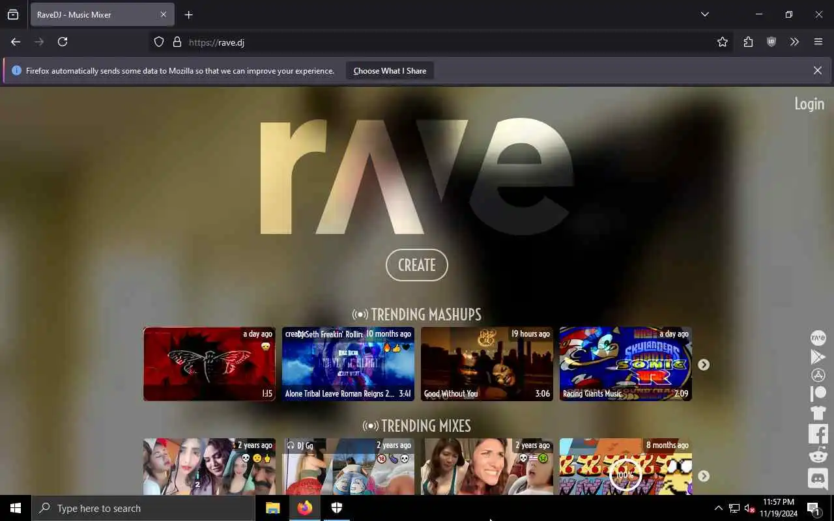Open the DJ Gg trending mix
This screenshot has height=521, width=834.
348,466
